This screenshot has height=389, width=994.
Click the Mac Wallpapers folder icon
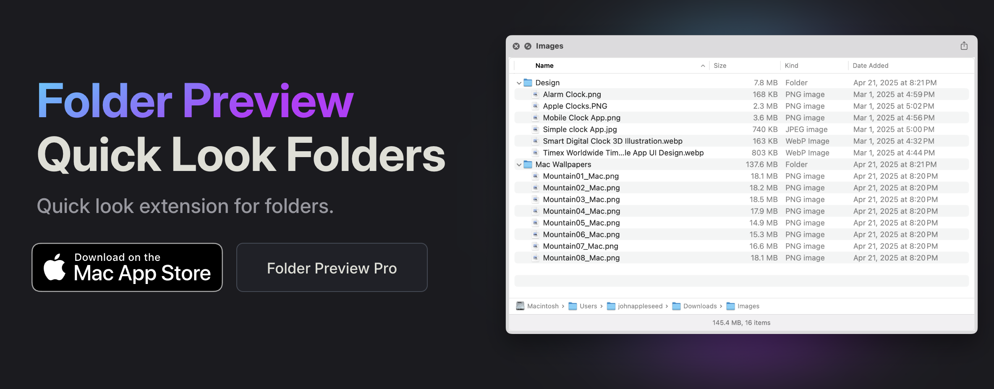(x=528, y=165)
